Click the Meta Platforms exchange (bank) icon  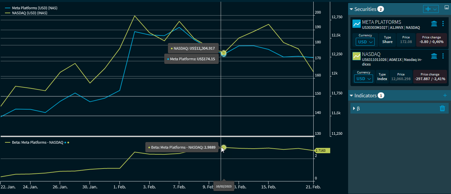434,24
